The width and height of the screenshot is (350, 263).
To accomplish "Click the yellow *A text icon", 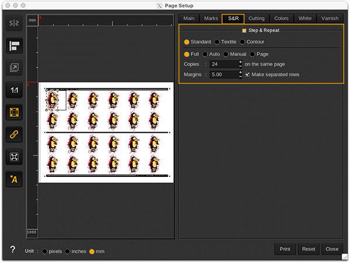I will [x=15, y=179].
